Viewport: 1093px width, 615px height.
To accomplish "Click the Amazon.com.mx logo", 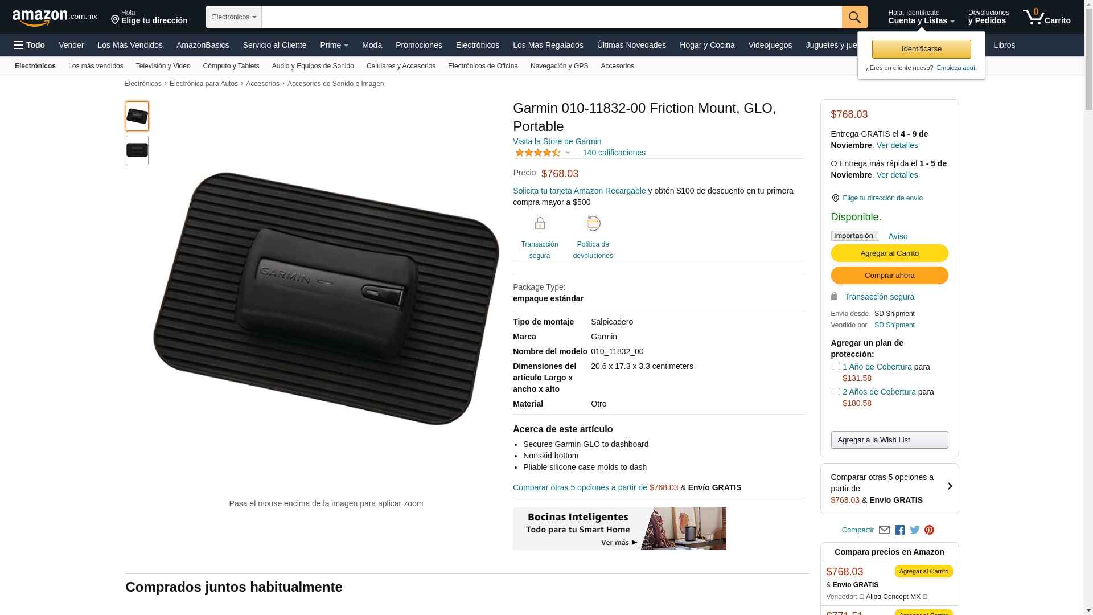I will [55, 18].
